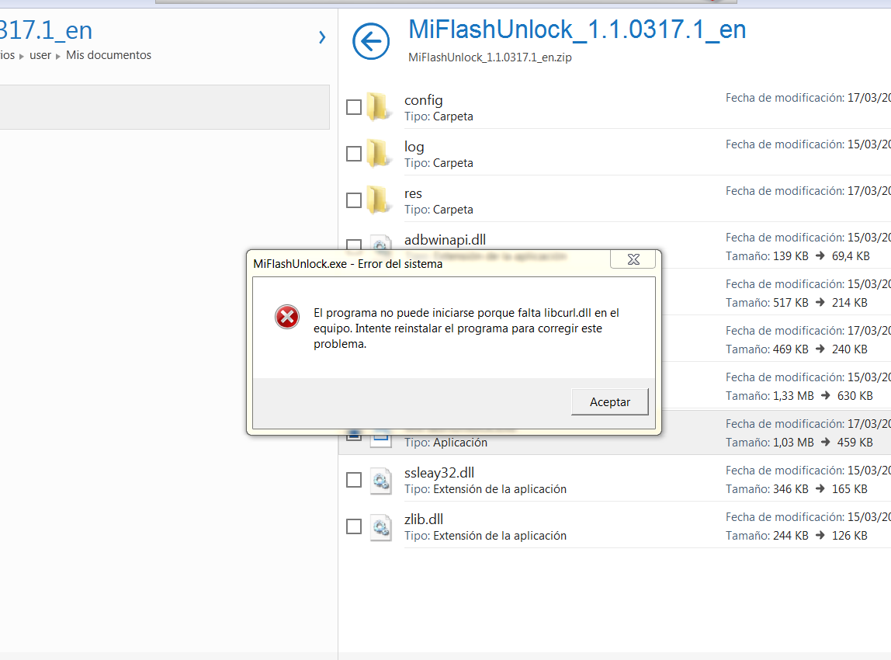Select the adbwinapi.dll file name
Viewport: 891px width, 660px height.
[445, 240]
